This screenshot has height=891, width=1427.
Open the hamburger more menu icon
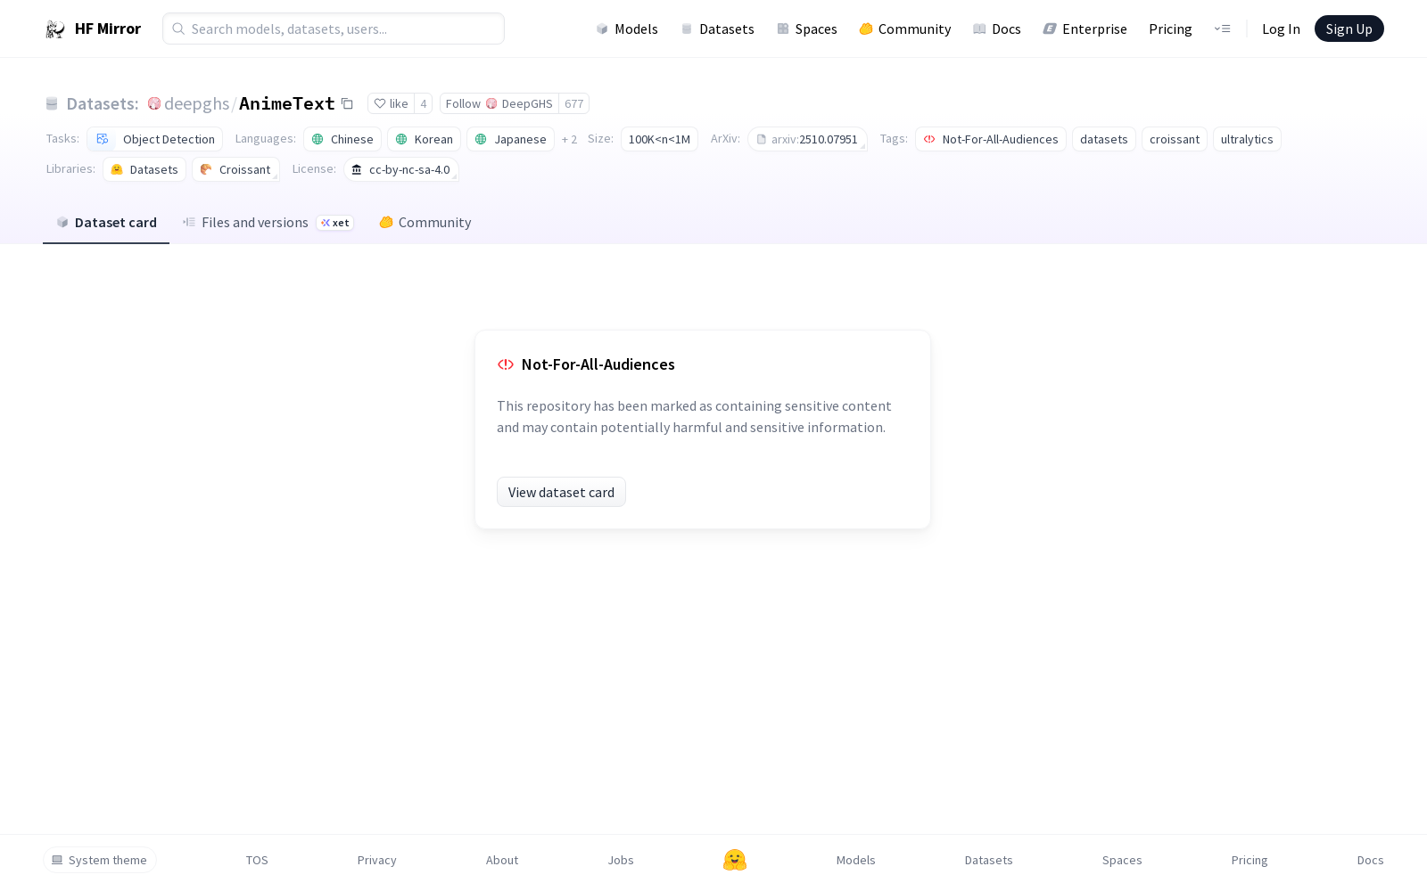click(x=1222, y=29)
